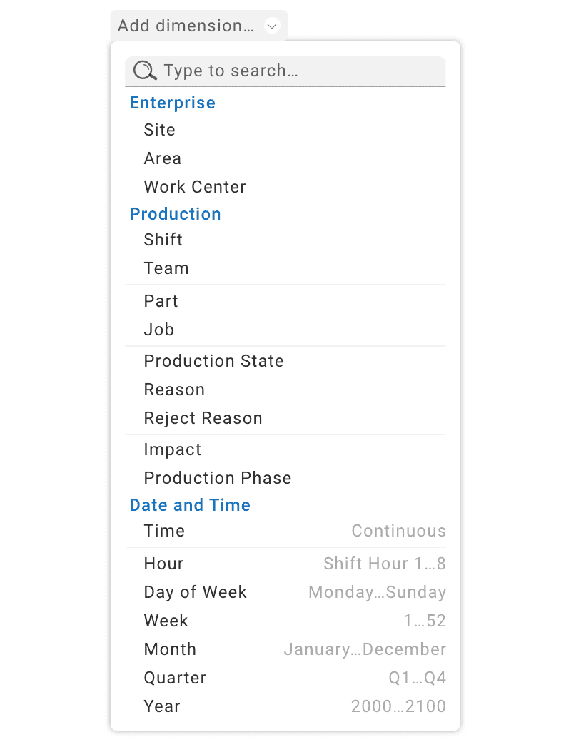Viewport: 571px width, 742px height.
Task: Choose Work Center under Enterprise
Action: click(195, 187)
